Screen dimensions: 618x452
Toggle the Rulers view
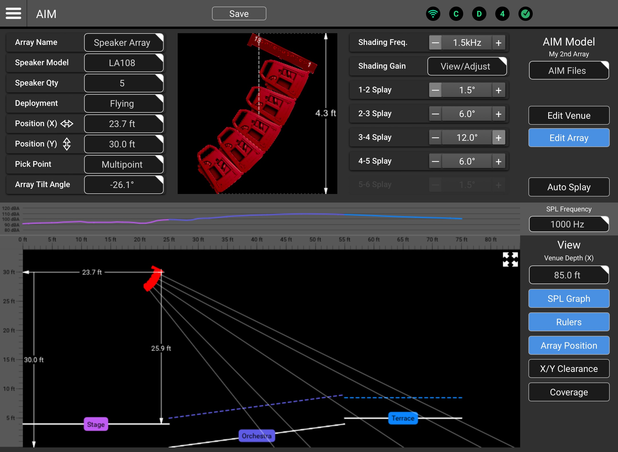click(569, 322)
